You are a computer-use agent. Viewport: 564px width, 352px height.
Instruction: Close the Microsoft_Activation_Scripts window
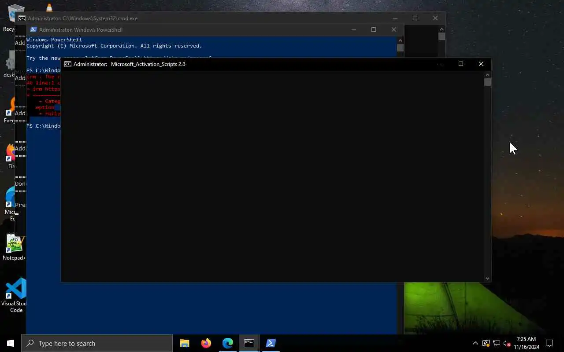coord(481,64)
